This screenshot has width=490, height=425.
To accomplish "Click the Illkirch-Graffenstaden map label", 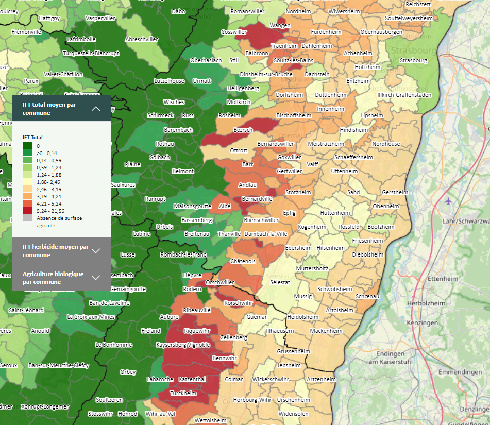I will click(x=404, y=95).
